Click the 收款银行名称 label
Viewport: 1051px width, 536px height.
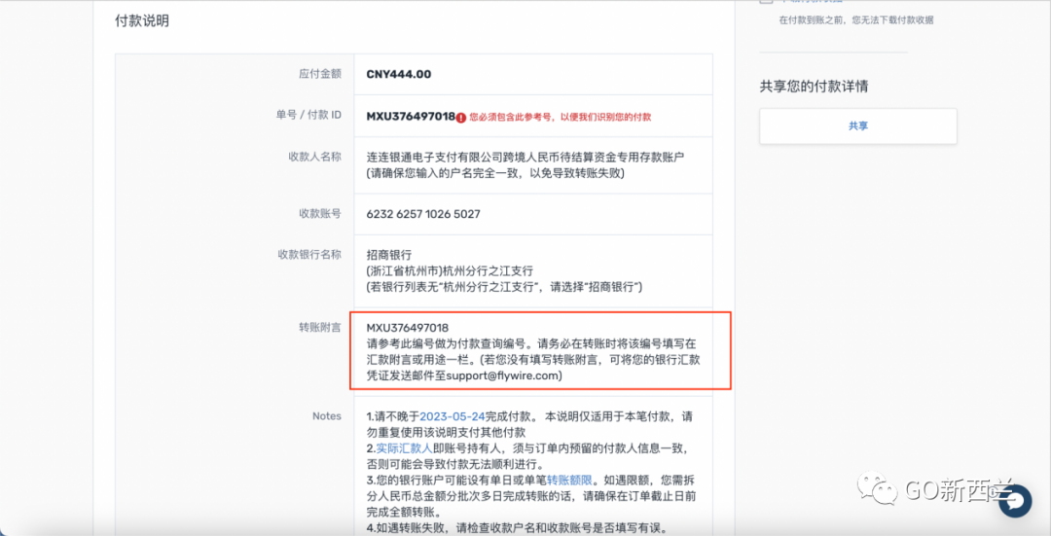coord(309,255)
